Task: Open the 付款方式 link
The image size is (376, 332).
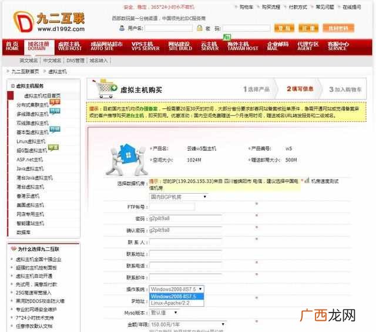Action: 298,7
